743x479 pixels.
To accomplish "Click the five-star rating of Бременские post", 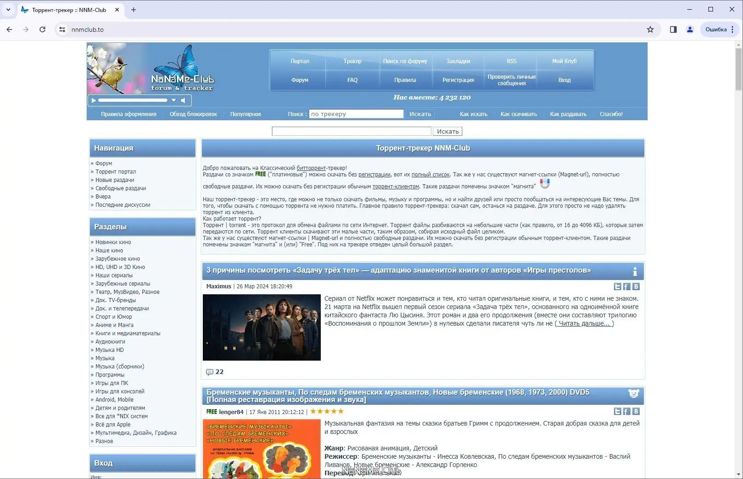I will pos(327,411).
